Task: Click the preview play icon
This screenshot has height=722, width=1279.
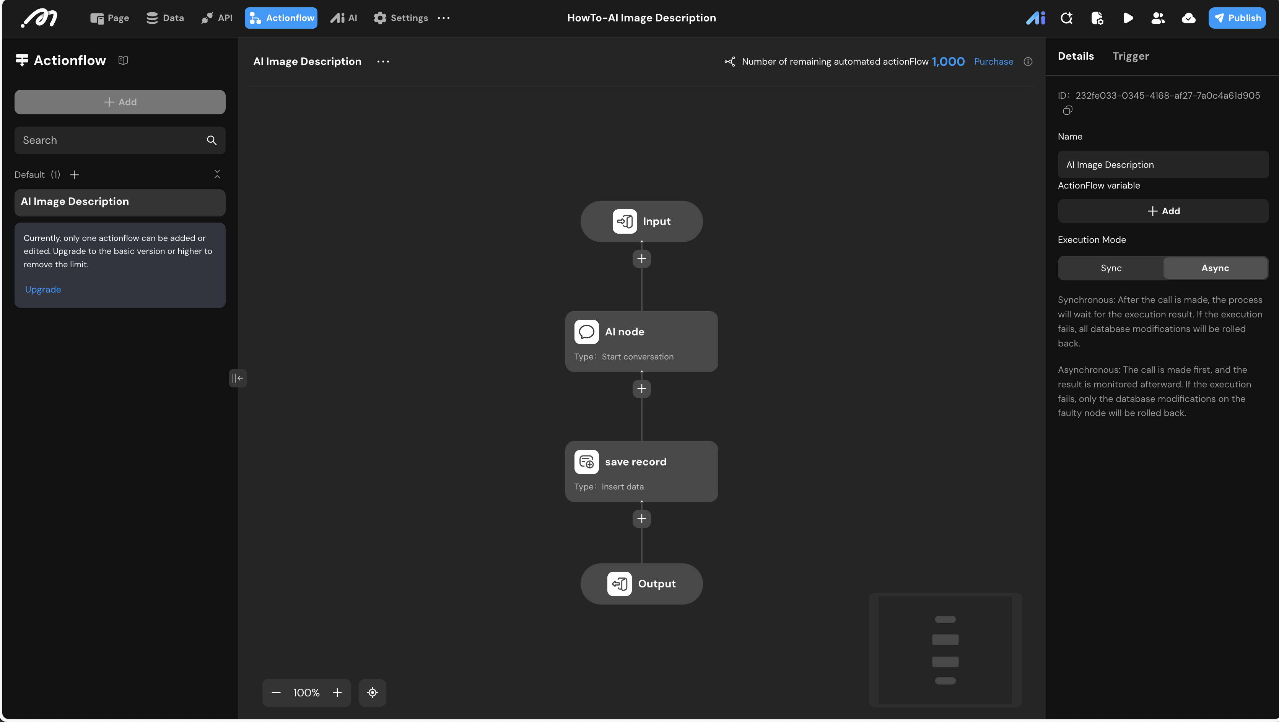Action: point(1128,18)
